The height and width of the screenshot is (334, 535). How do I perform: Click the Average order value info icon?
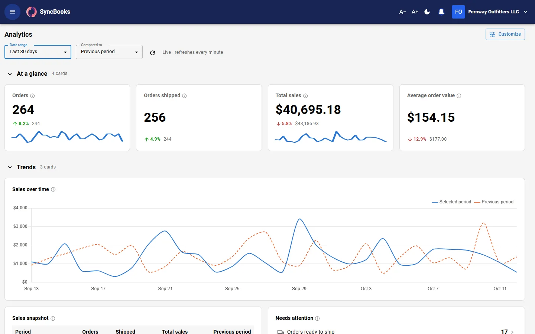click(x=459, y=96)
